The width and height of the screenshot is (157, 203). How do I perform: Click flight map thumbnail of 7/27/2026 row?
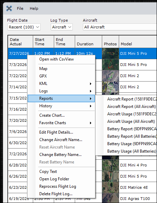click(110, 53)
